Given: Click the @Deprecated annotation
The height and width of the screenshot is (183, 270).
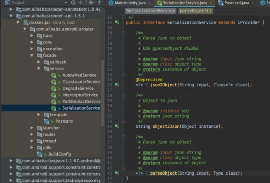Looking at the screenshot, I should (x=149, y=80).
